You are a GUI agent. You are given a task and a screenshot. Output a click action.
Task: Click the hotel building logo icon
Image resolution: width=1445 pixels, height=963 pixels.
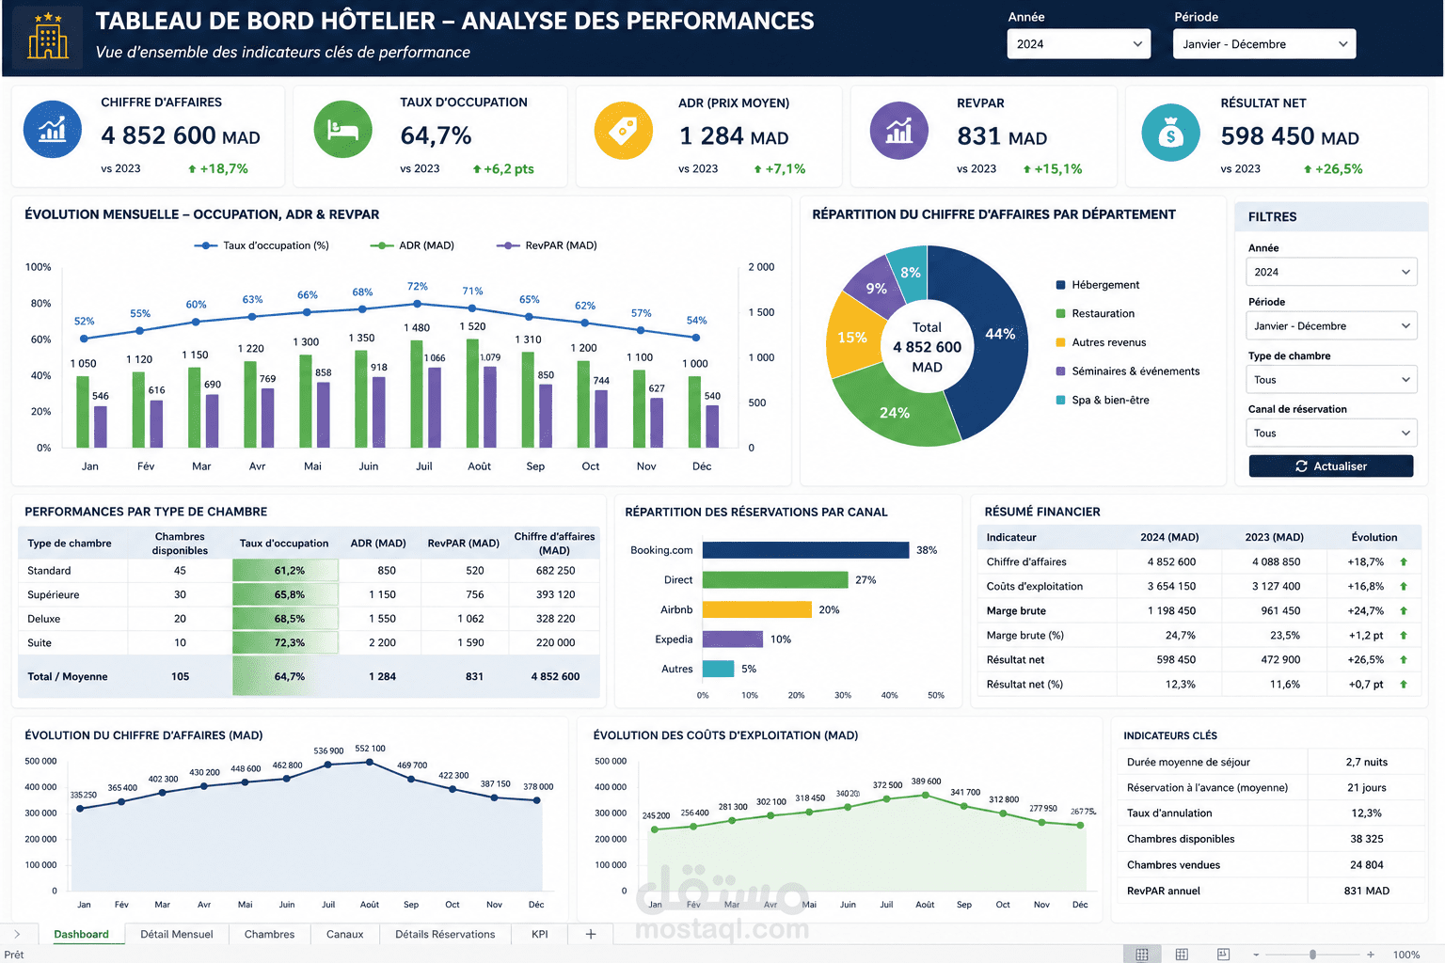tap(48, 38)
